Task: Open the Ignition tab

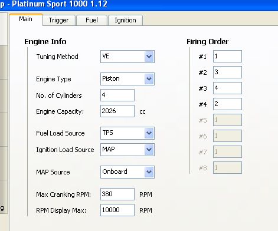Action: pyautogui.click(x=125, y=20)
